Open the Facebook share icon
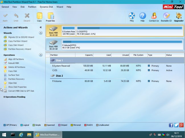Image resolution: width=185 pixels, height=138 pixels. (x=171, y=125)
